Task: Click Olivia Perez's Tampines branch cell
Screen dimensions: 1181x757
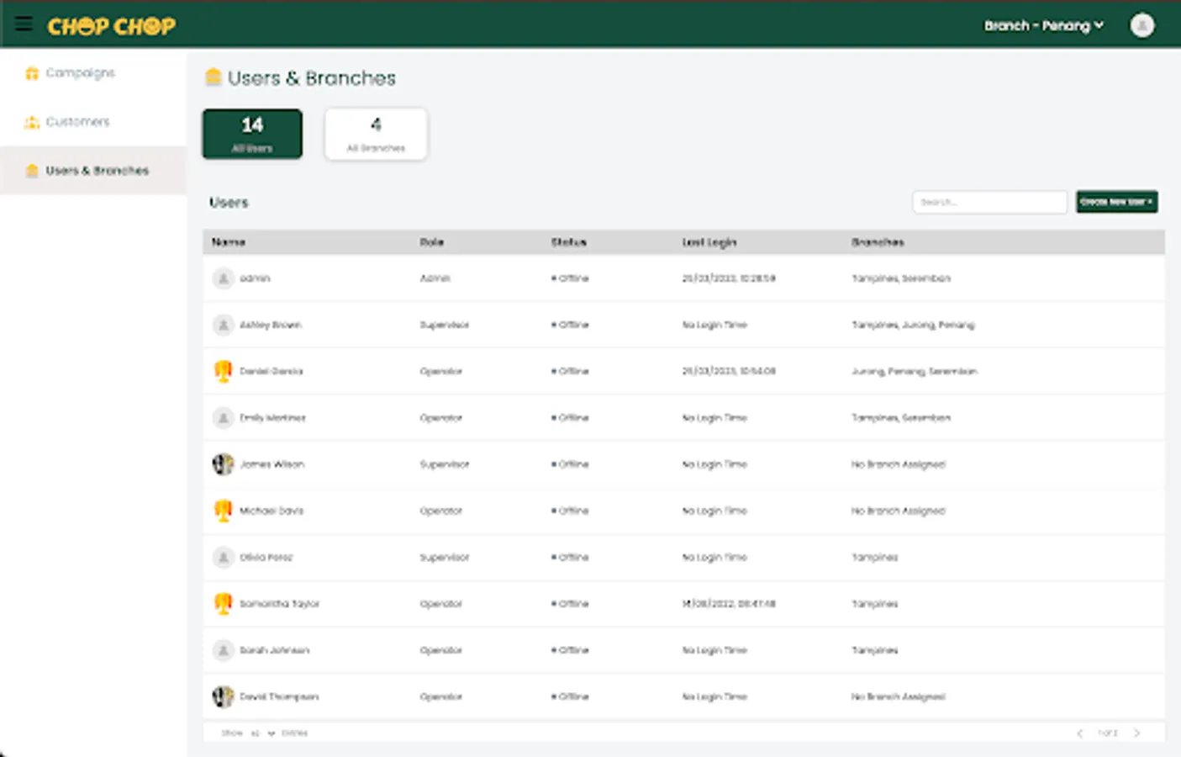Action: 875,558
